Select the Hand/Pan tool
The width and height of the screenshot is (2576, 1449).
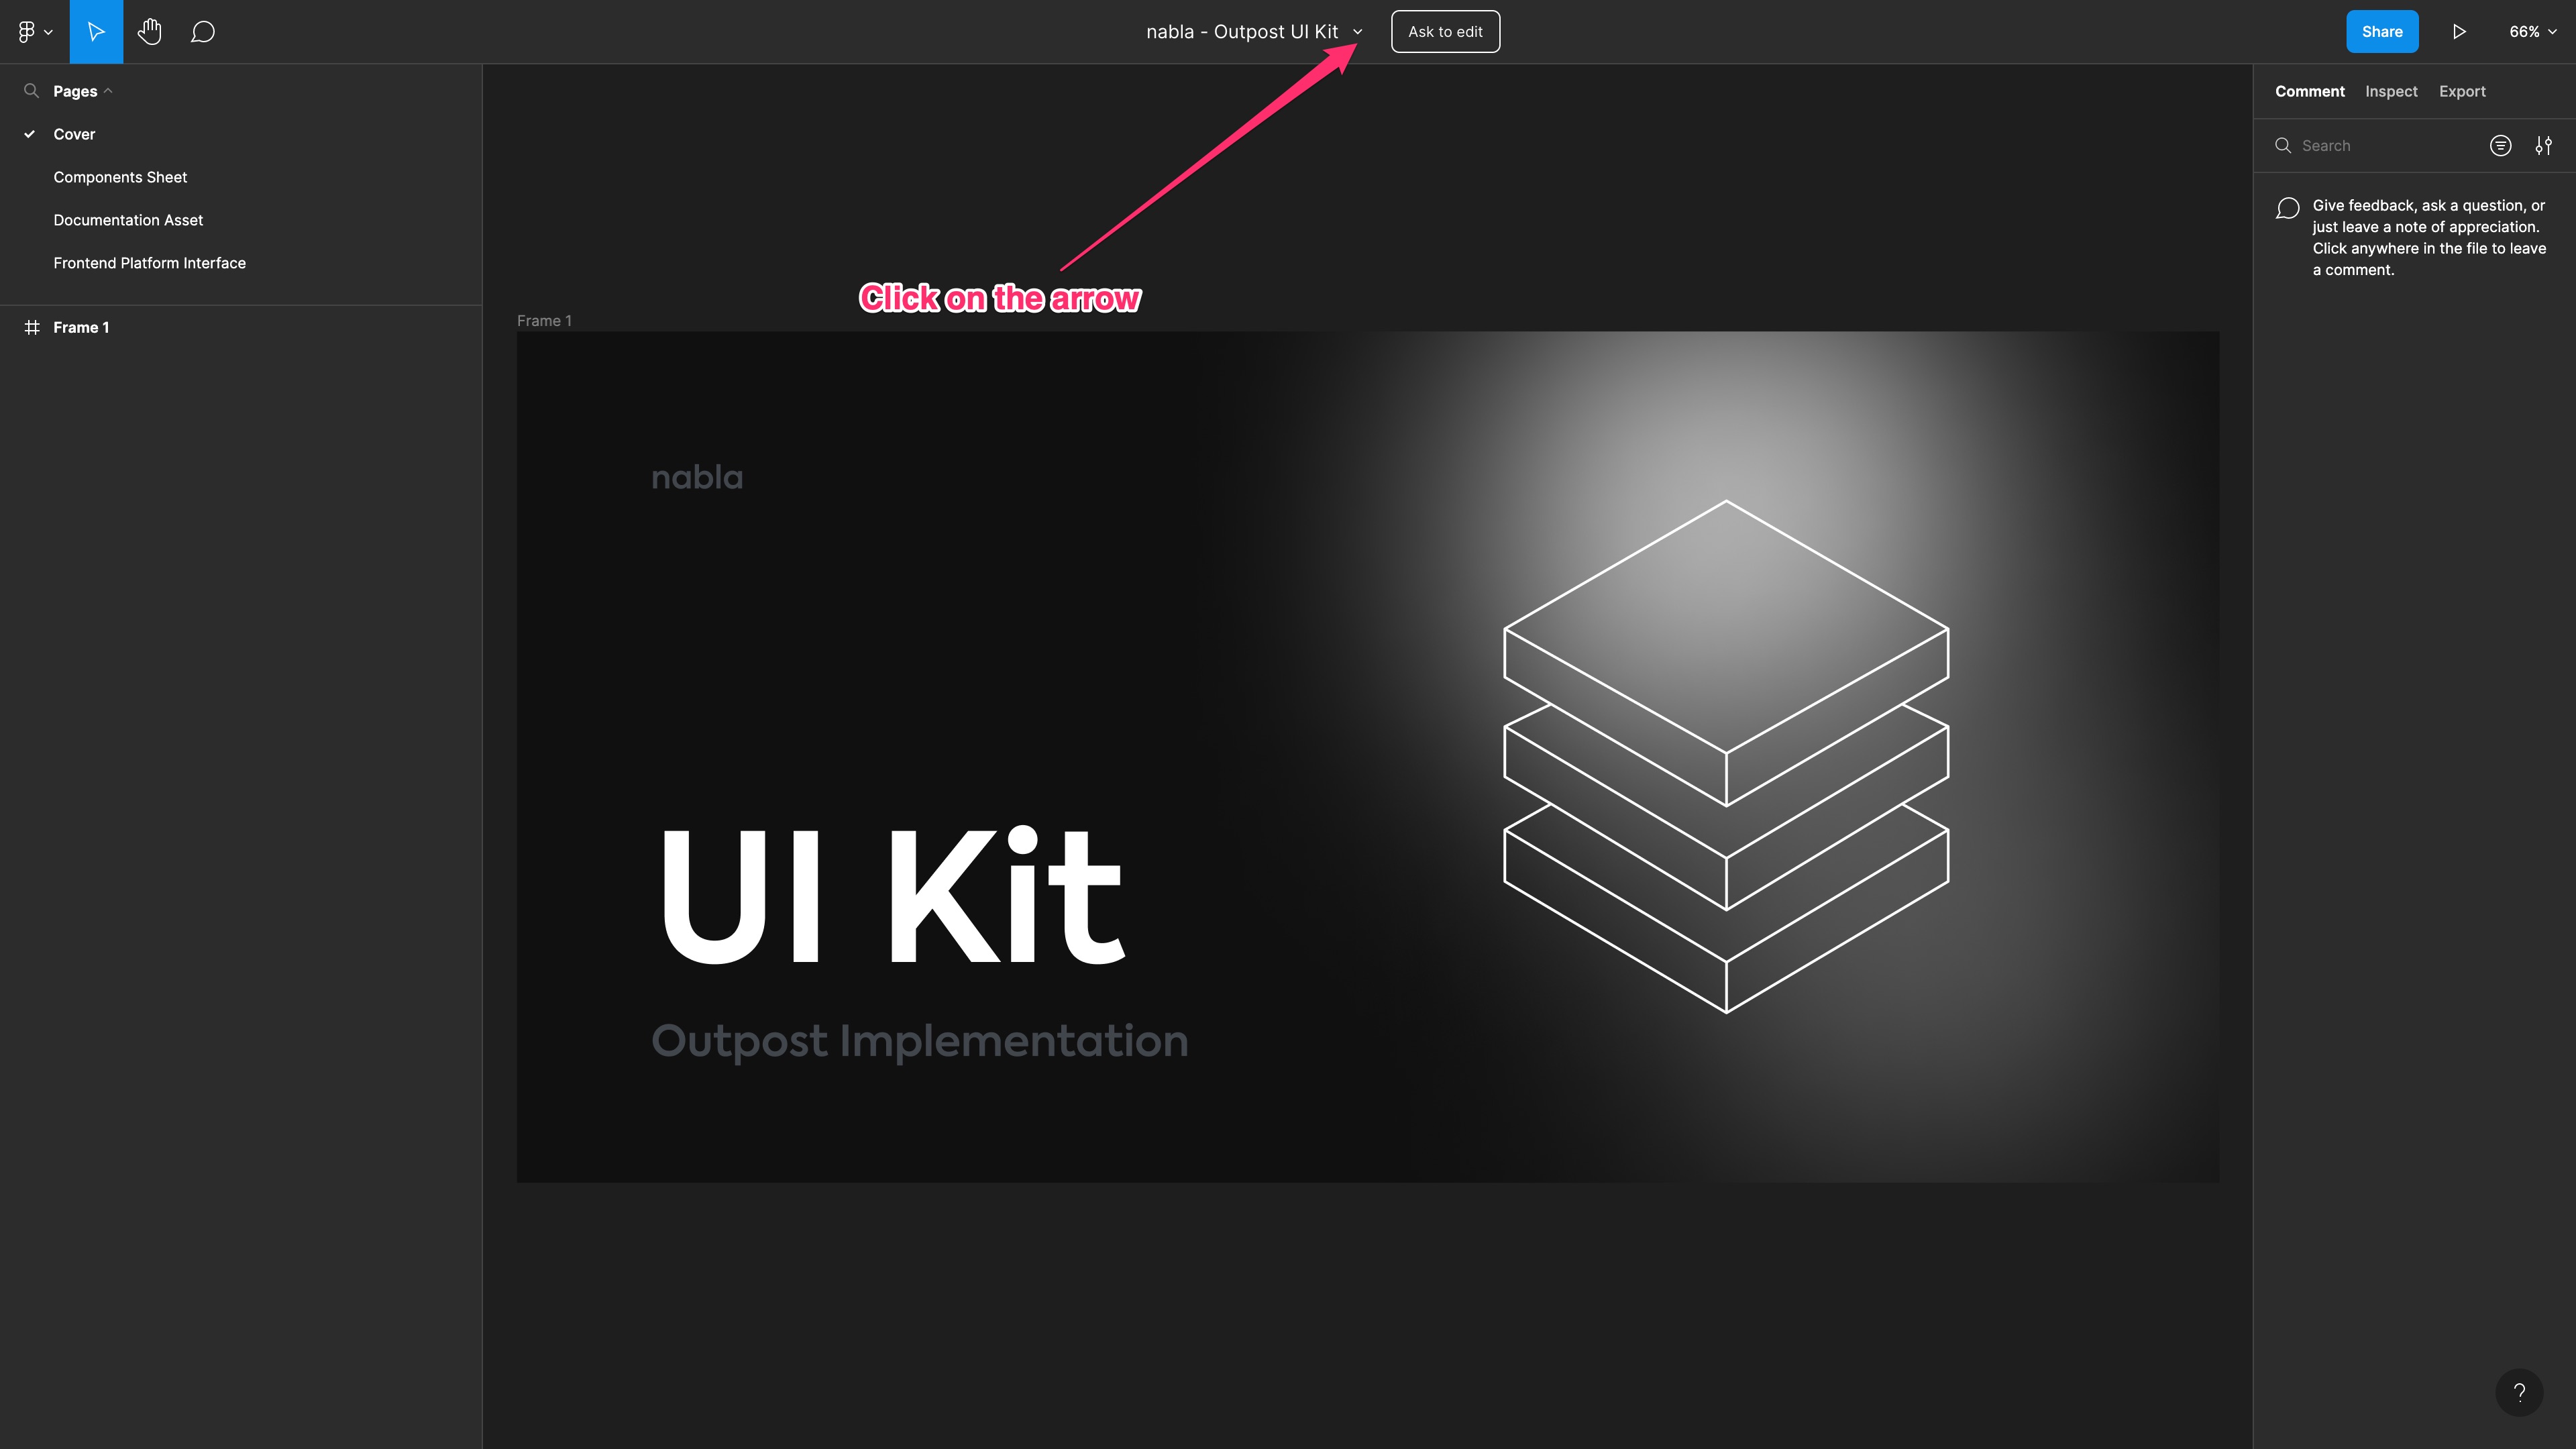(150, 30)
